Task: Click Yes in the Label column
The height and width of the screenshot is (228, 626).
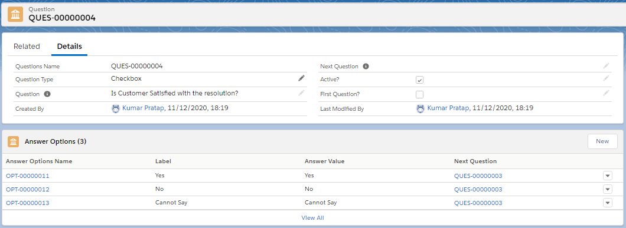Action: click(x=159, y=175)
